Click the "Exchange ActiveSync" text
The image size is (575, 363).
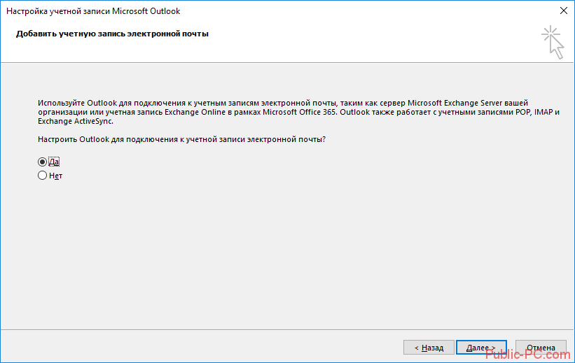(75, 121)
